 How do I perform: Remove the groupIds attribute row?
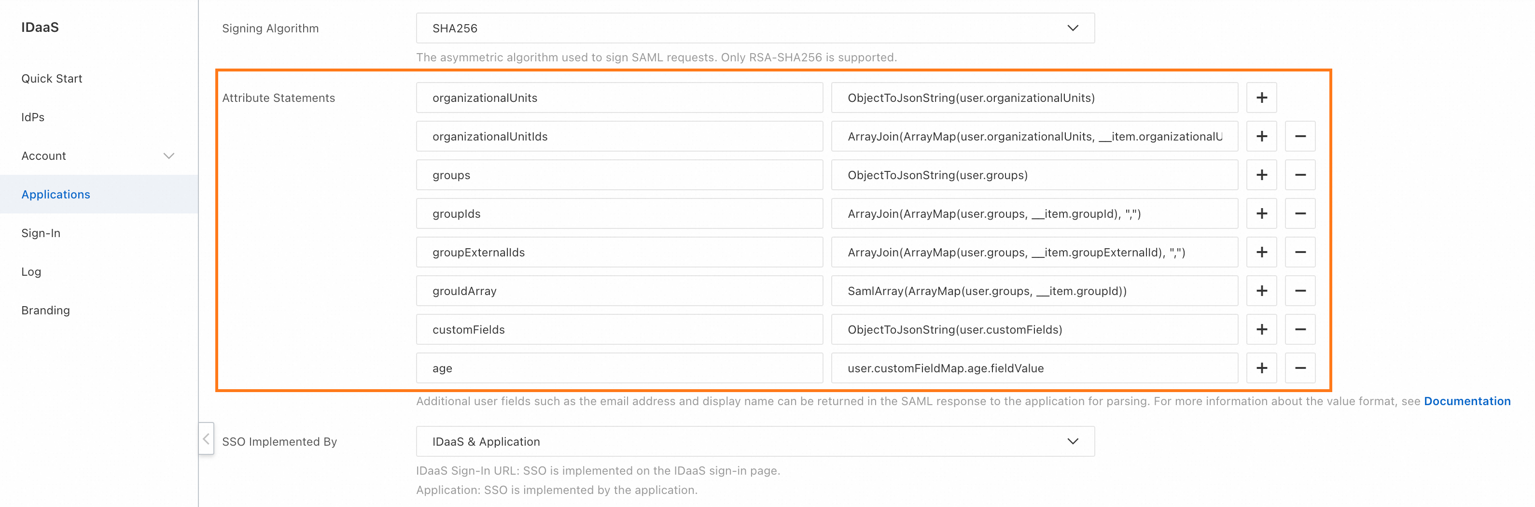click(1300, 214)
